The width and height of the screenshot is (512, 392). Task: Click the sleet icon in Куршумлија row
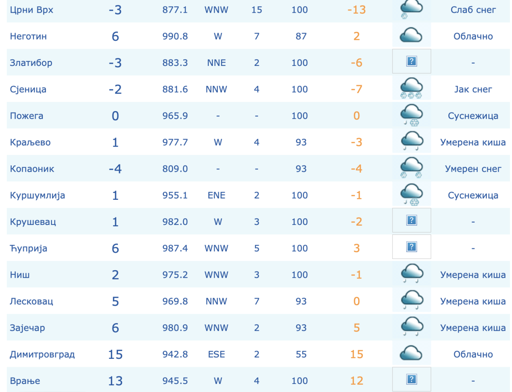[x=411, y=195]
